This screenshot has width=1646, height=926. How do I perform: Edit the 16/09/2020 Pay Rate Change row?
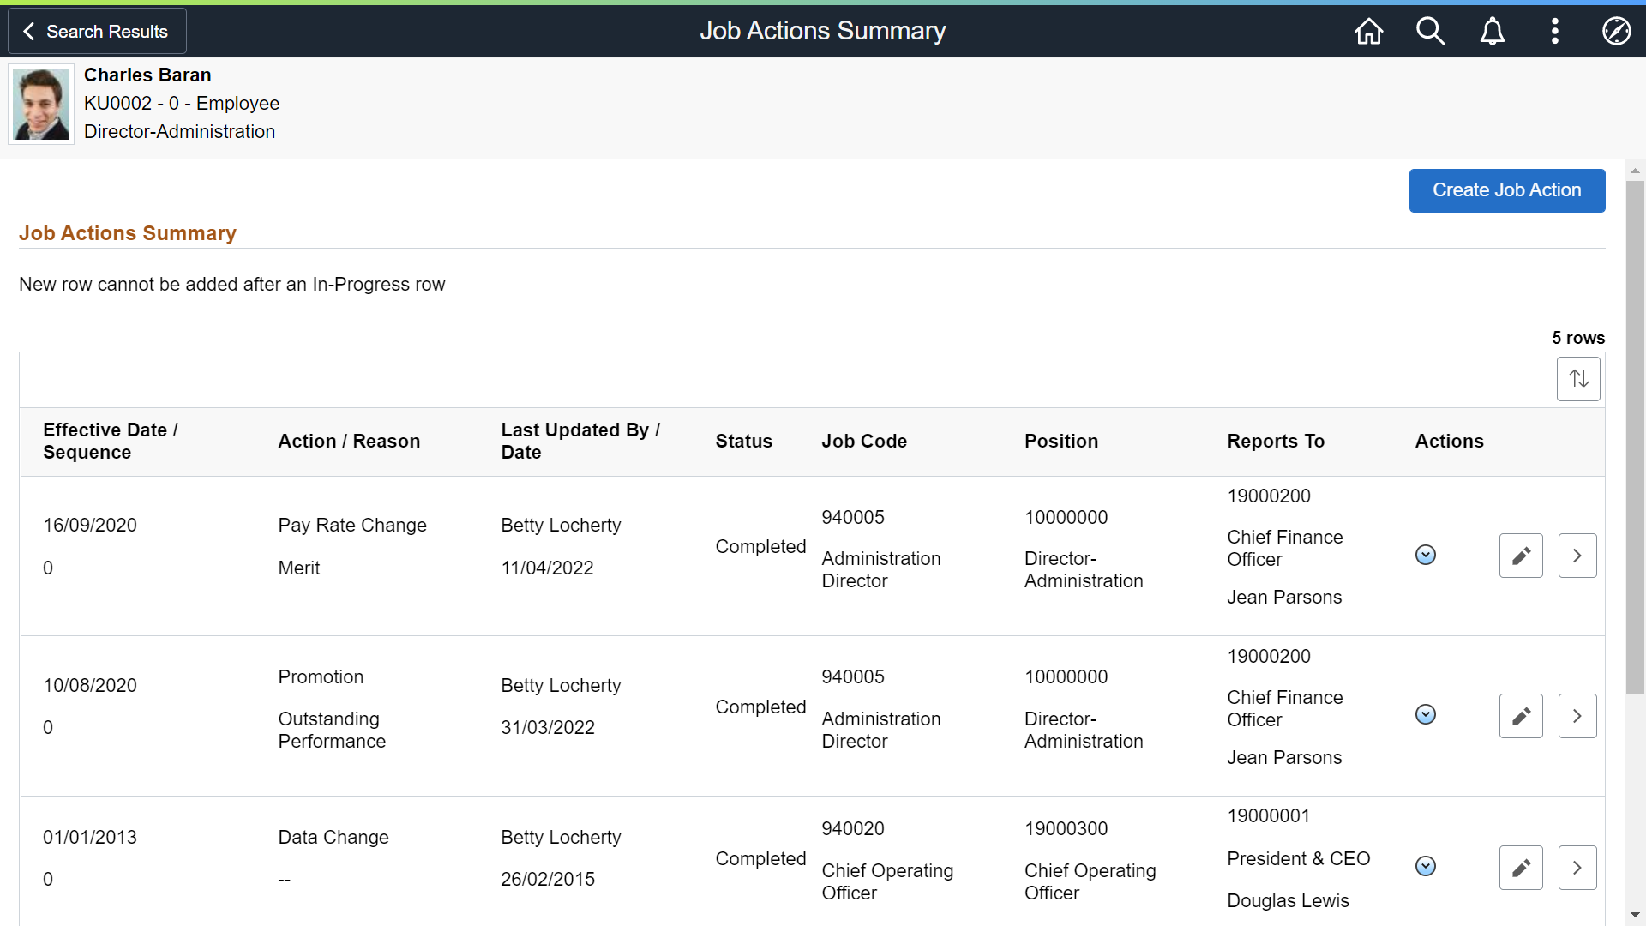point(1521,556)
